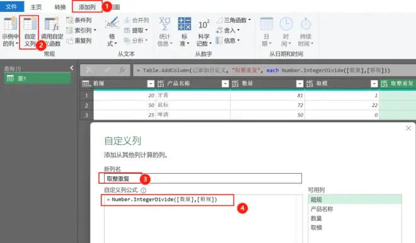Click the 箱规 cell with value 50

124,105
